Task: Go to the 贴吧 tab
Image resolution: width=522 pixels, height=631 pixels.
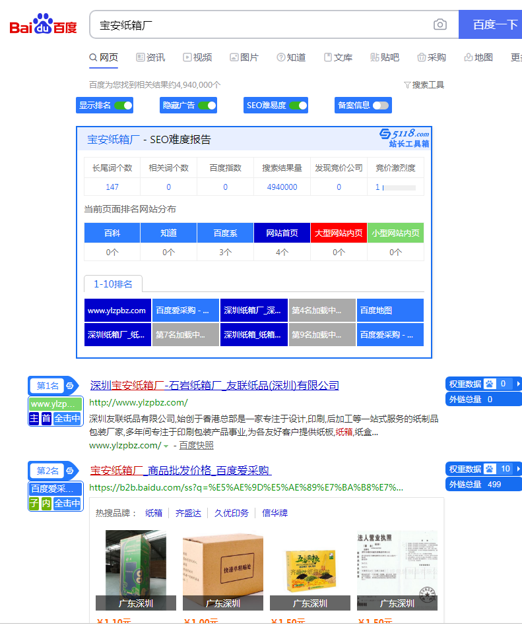Action: click(x=385, y=57)
